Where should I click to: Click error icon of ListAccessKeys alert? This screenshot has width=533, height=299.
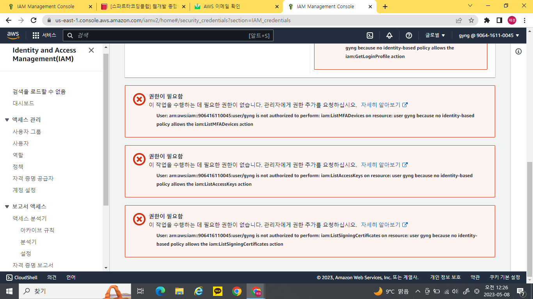[x=139, y=160]
